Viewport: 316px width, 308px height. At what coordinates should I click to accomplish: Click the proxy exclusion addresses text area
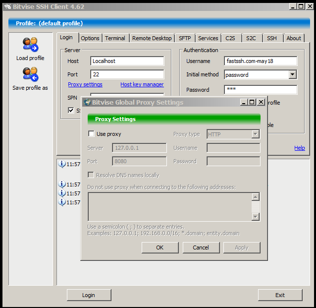pyautogui.click(x=170, y=207)
